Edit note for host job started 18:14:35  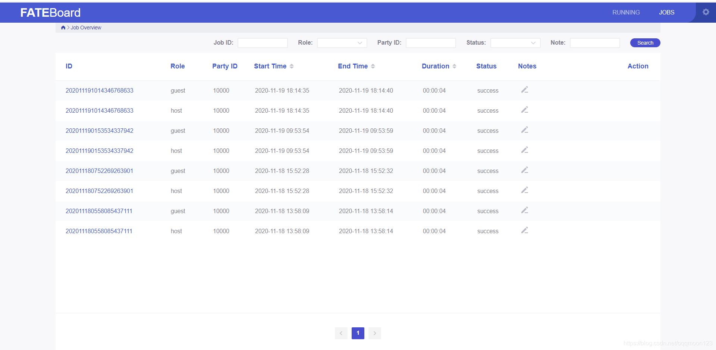pyautogui.click(x=525, y=110)
